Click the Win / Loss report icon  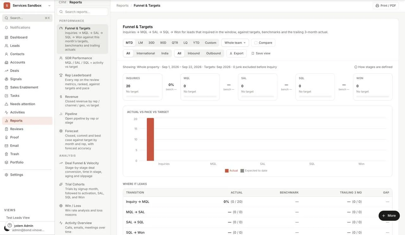pos(61,206)
